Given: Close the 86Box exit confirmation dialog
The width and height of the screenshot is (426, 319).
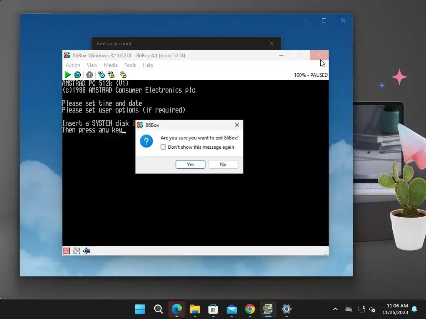Looking at the screenshot, I should [237, 125].
